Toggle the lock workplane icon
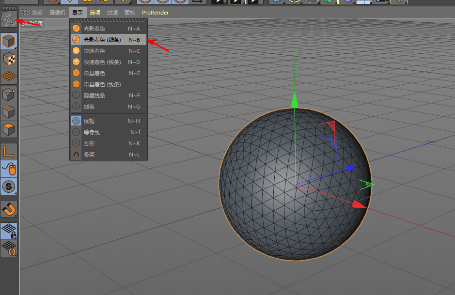The height and width of the screenshot is (295, 455). pos(9,231)
